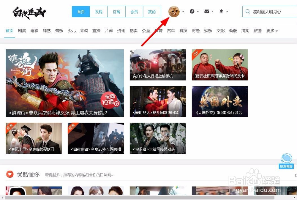Click the search magnifier icon

point(248,12)
